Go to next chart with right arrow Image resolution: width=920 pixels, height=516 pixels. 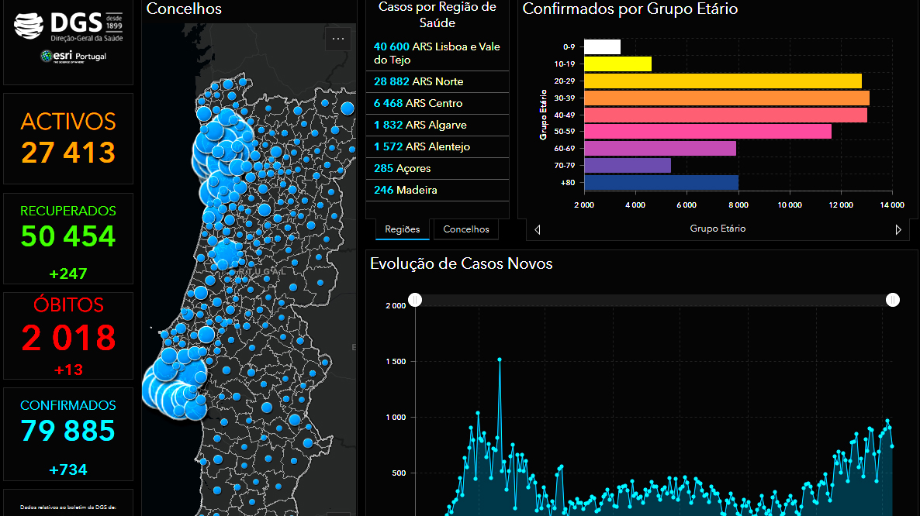[x=898, y=229]
